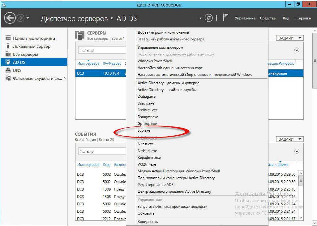Choose Завершить работу локального сервера
The height and width of the screenshot is (226, 317).
[171, 39]
